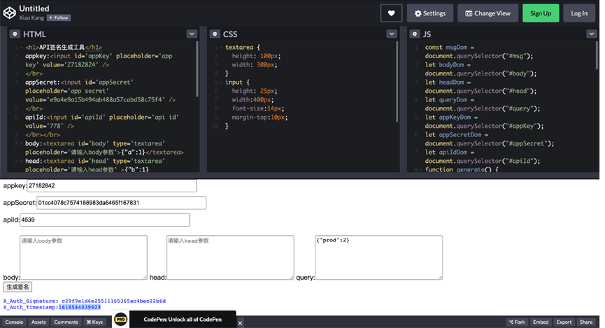605x328 pixels.
Task: Expand the CSS editor dropdown menu
Action: 392,34
